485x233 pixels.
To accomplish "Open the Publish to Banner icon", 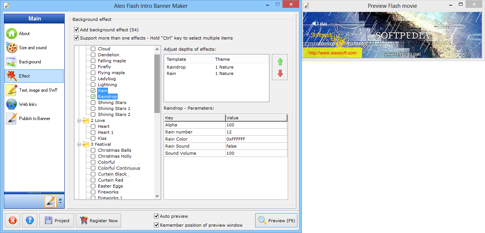I will tap(12, 119).
